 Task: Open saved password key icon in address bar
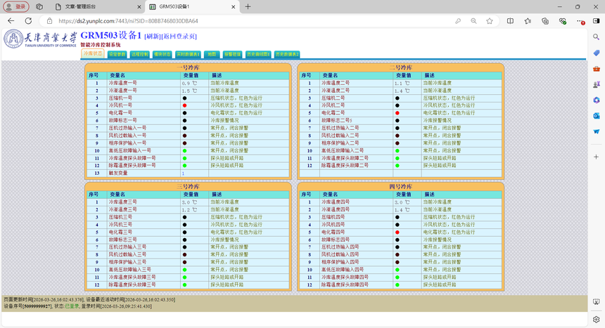458,21
